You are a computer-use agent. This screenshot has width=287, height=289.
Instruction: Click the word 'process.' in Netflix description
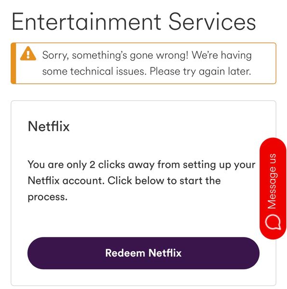[x=48, y=197]
